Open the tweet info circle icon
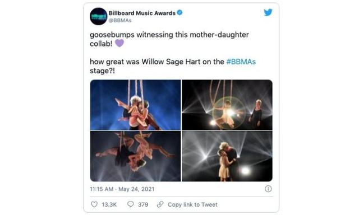 pos(268,189)
